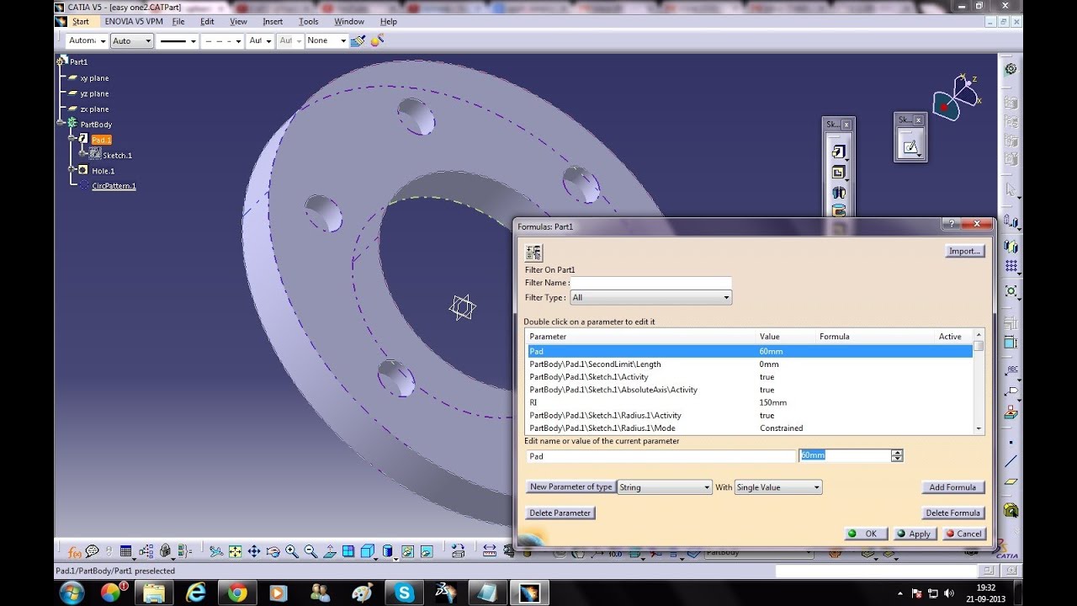
Task: Click the Apply button in Formulas dialog
Action: [915, 534]
